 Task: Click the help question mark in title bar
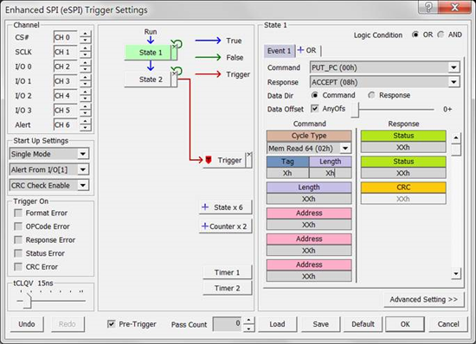(428, 7)
